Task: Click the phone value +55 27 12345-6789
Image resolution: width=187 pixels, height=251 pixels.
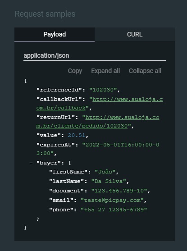Action: point(114,210)
